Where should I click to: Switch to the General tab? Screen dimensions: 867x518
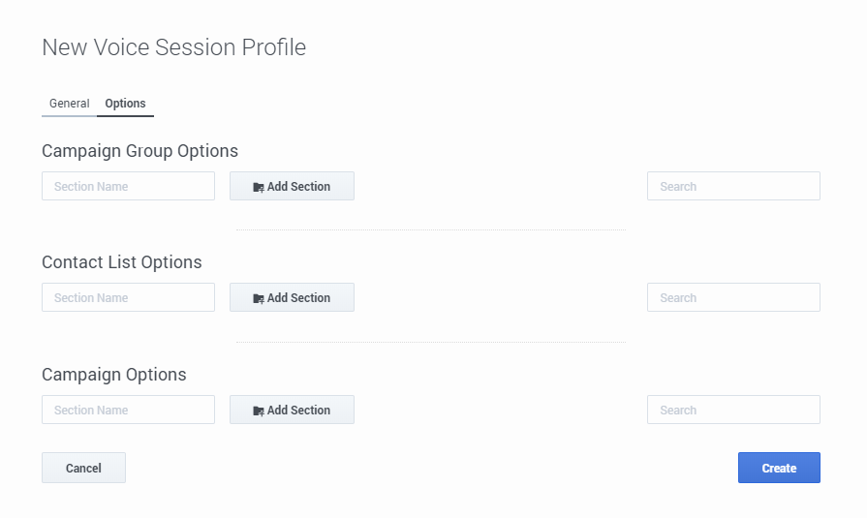(69, 104)
